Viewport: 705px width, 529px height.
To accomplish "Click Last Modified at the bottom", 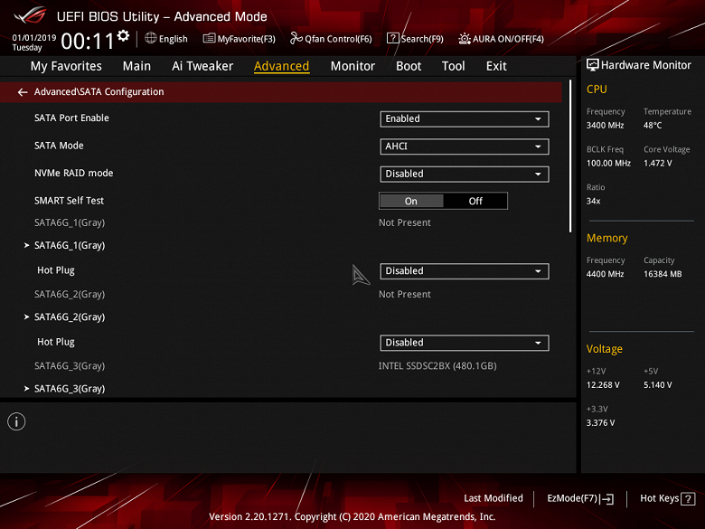I will tap(493, 498).
